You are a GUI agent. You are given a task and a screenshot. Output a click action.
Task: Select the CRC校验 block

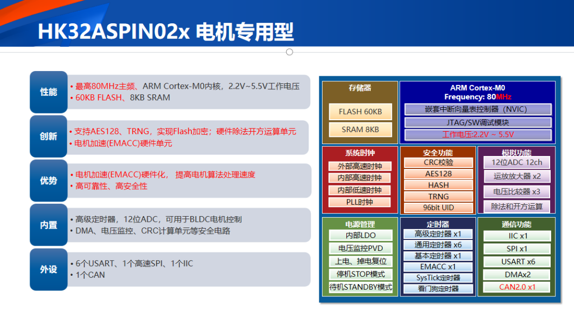pos(438,162)
